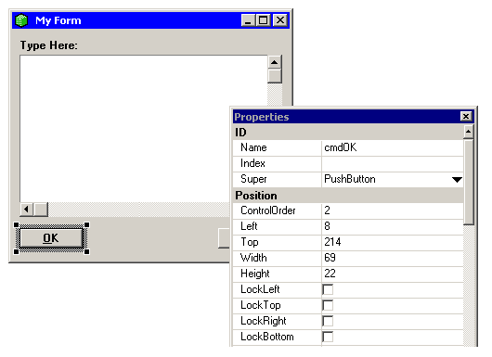
Task: Click the text area's scroll left arrow
Action: [27, 209]
